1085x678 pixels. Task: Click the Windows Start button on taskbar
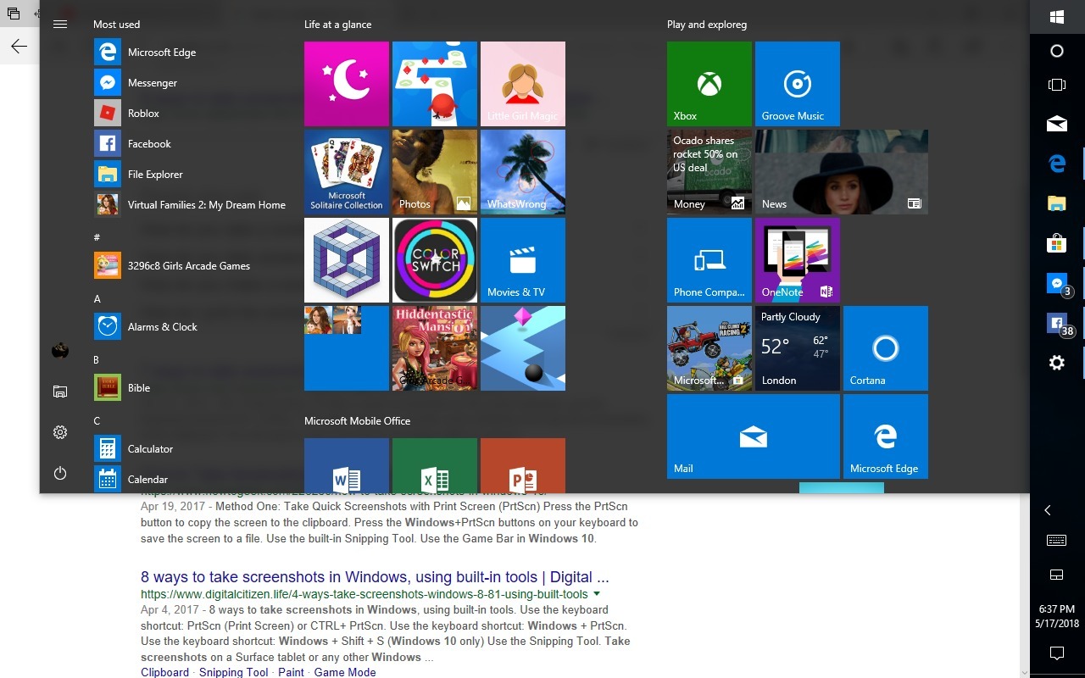point(1057,17)
